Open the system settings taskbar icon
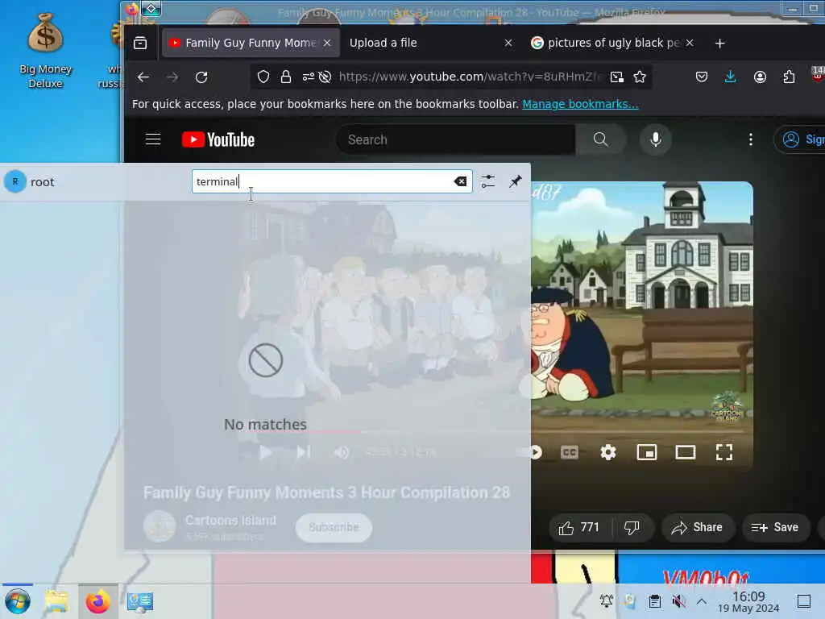825x619 pixels. click(x=140, y=601)
